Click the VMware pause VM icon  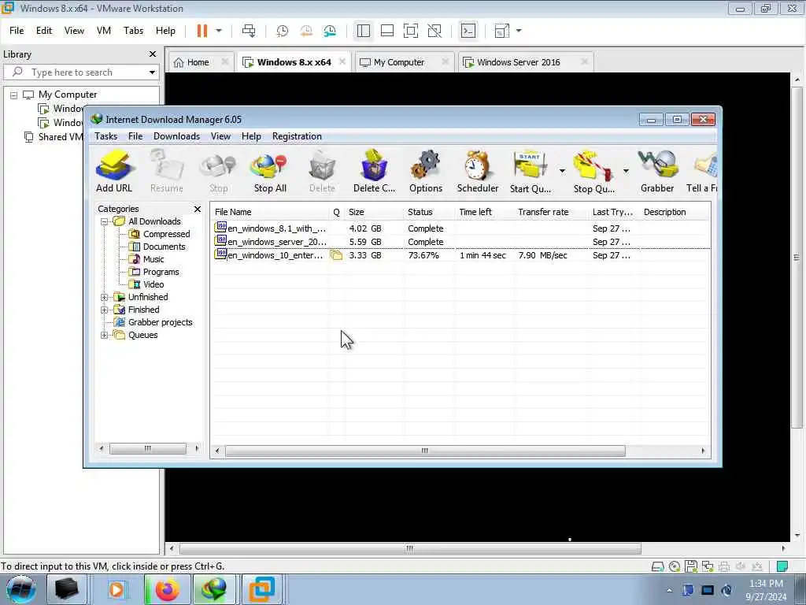coord(202,31)
